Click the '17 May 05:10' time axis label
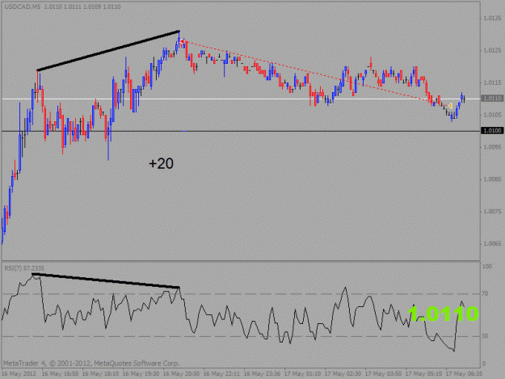 [423, 374]
